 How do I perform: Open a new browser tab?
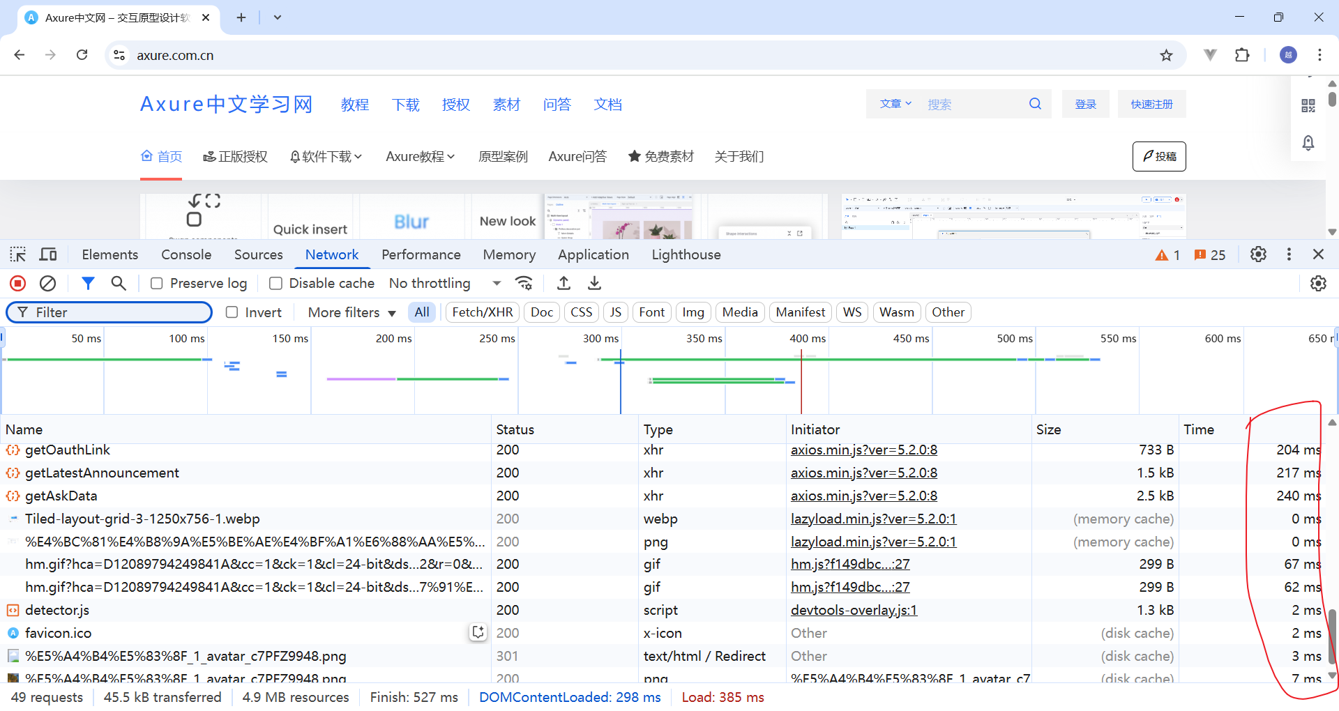[x=241, y=17]
